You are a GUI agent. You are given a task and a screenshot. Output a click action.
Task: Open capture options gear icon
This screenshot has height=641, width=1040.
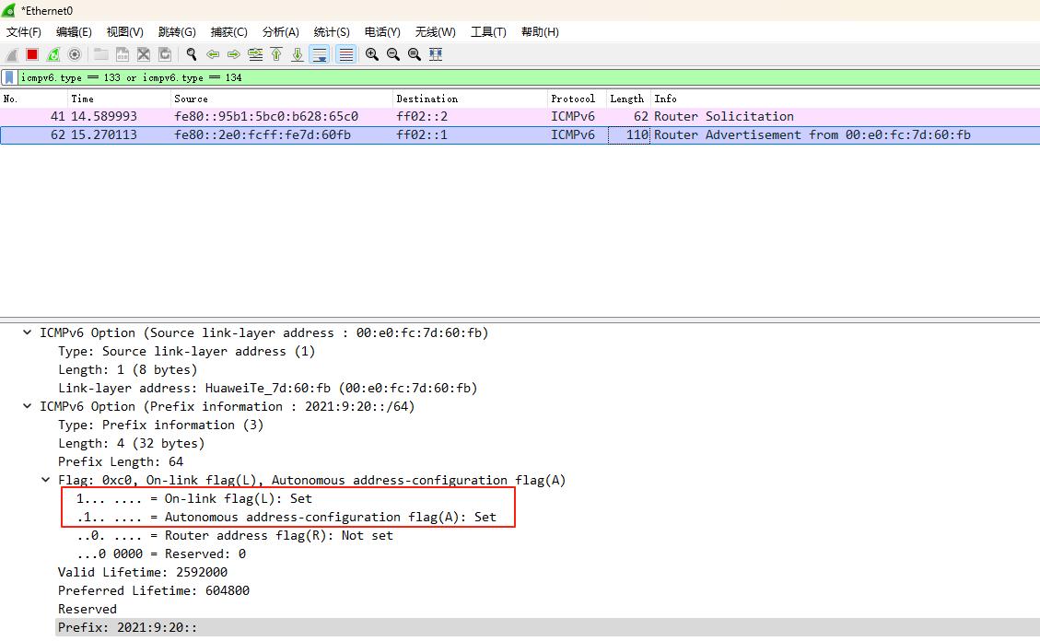[75, 54]
